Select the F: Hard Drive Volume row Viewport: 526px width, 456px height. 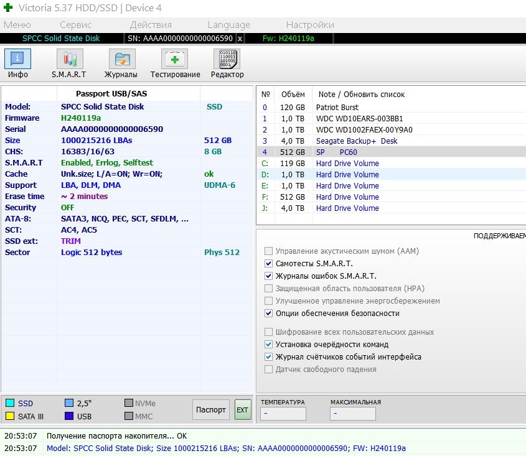[x=392, y=197]
